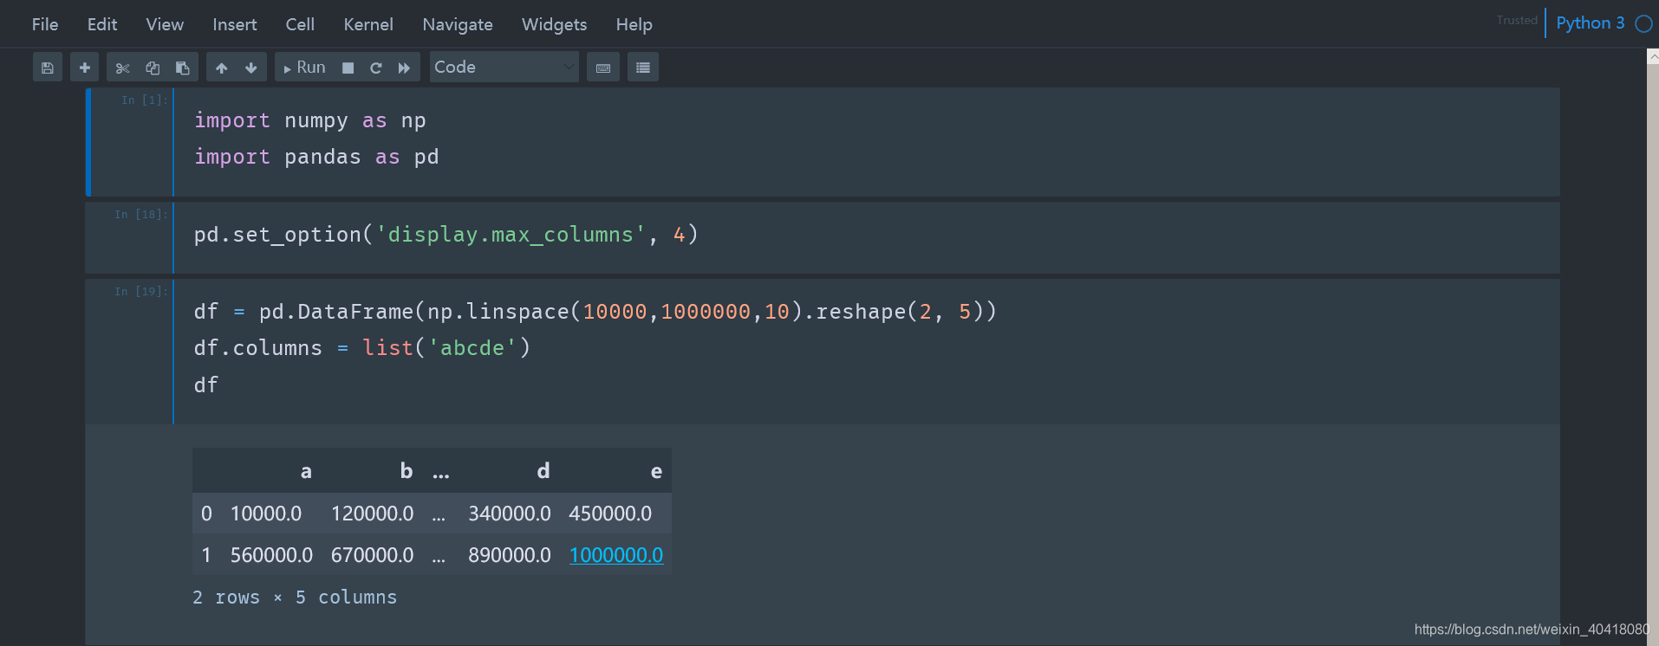
Task: Open the Widgets menu
Action: 554,24
